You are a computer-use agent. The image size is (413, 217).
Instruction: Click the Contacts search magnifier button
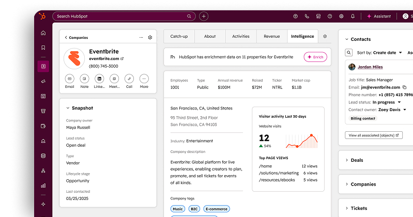[x=349, y=52]
